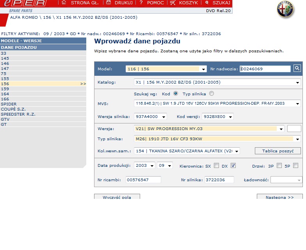Select model 145 in the list
The height and width of the screenshot is (250, 306).
(43, 58)
